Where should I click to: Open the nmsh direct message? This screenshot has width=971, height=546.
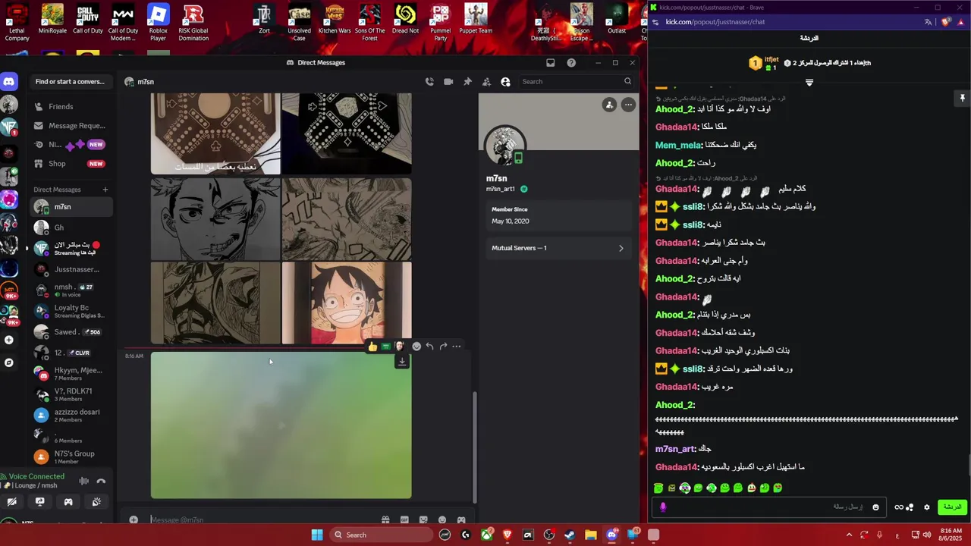click(x=71, y=290)
